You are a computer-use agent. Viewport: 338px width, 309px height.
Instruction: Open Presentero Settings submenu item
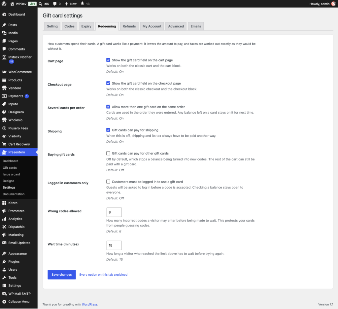click(9, 188)
